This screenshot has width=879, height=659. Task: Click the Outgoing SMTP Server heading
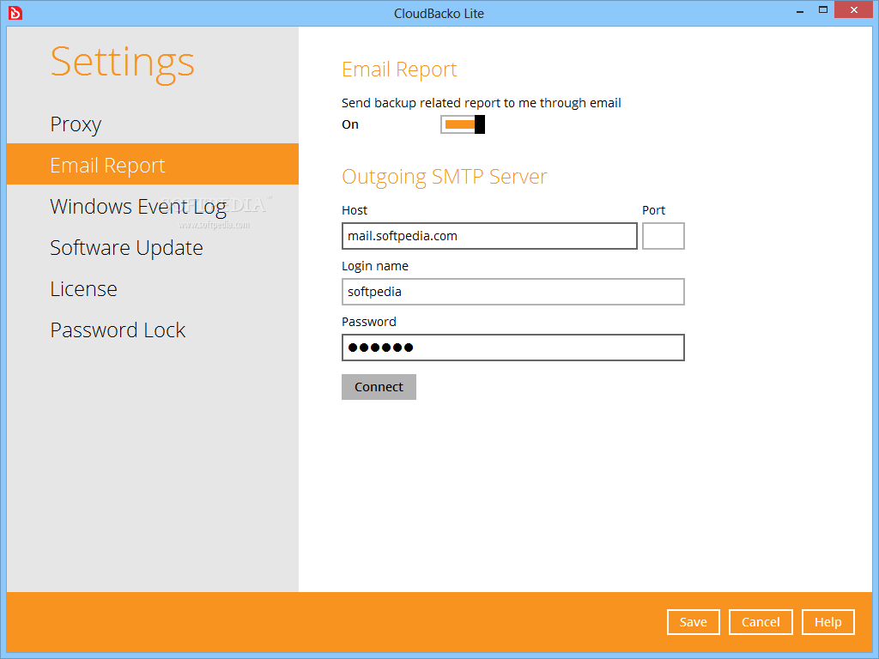tap(444, 177)
